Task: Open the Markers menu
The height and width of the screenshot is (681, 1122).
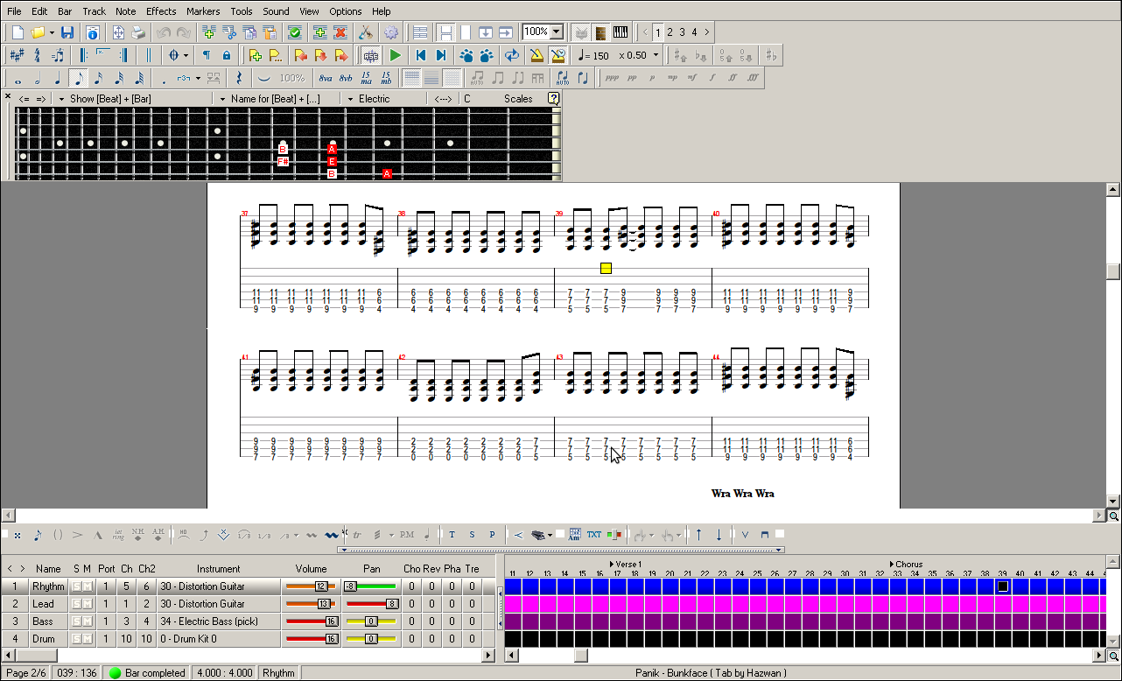Action: [x=203, y=11]
